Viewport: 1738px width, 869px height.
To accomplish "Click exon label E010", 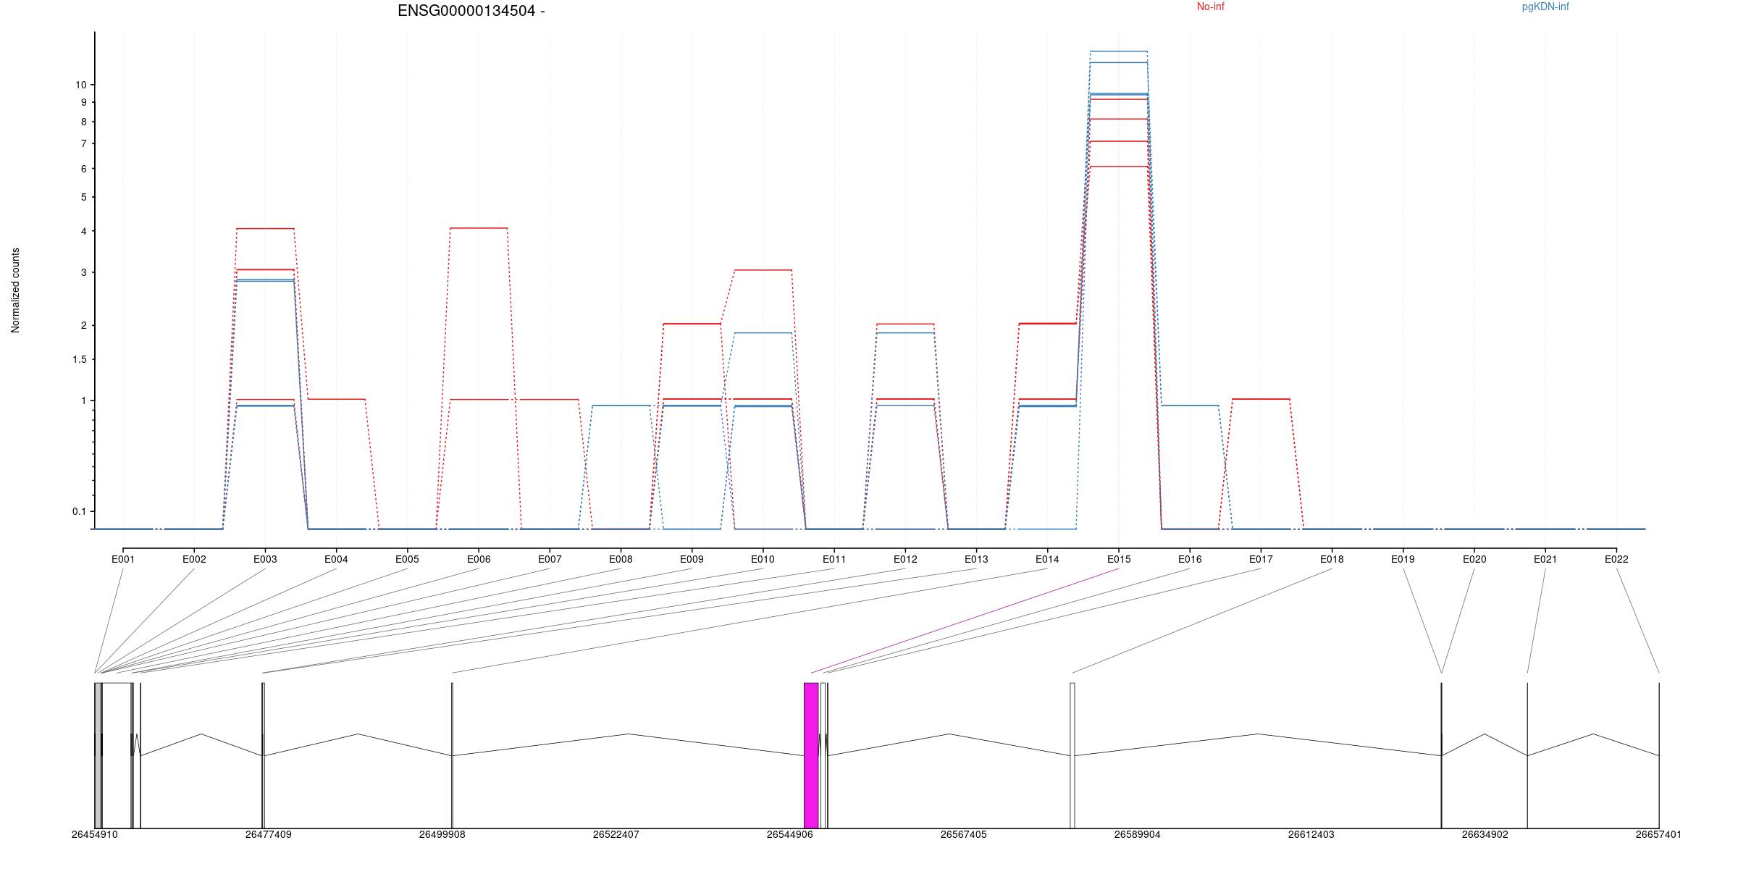I will (x=763, y=559).
